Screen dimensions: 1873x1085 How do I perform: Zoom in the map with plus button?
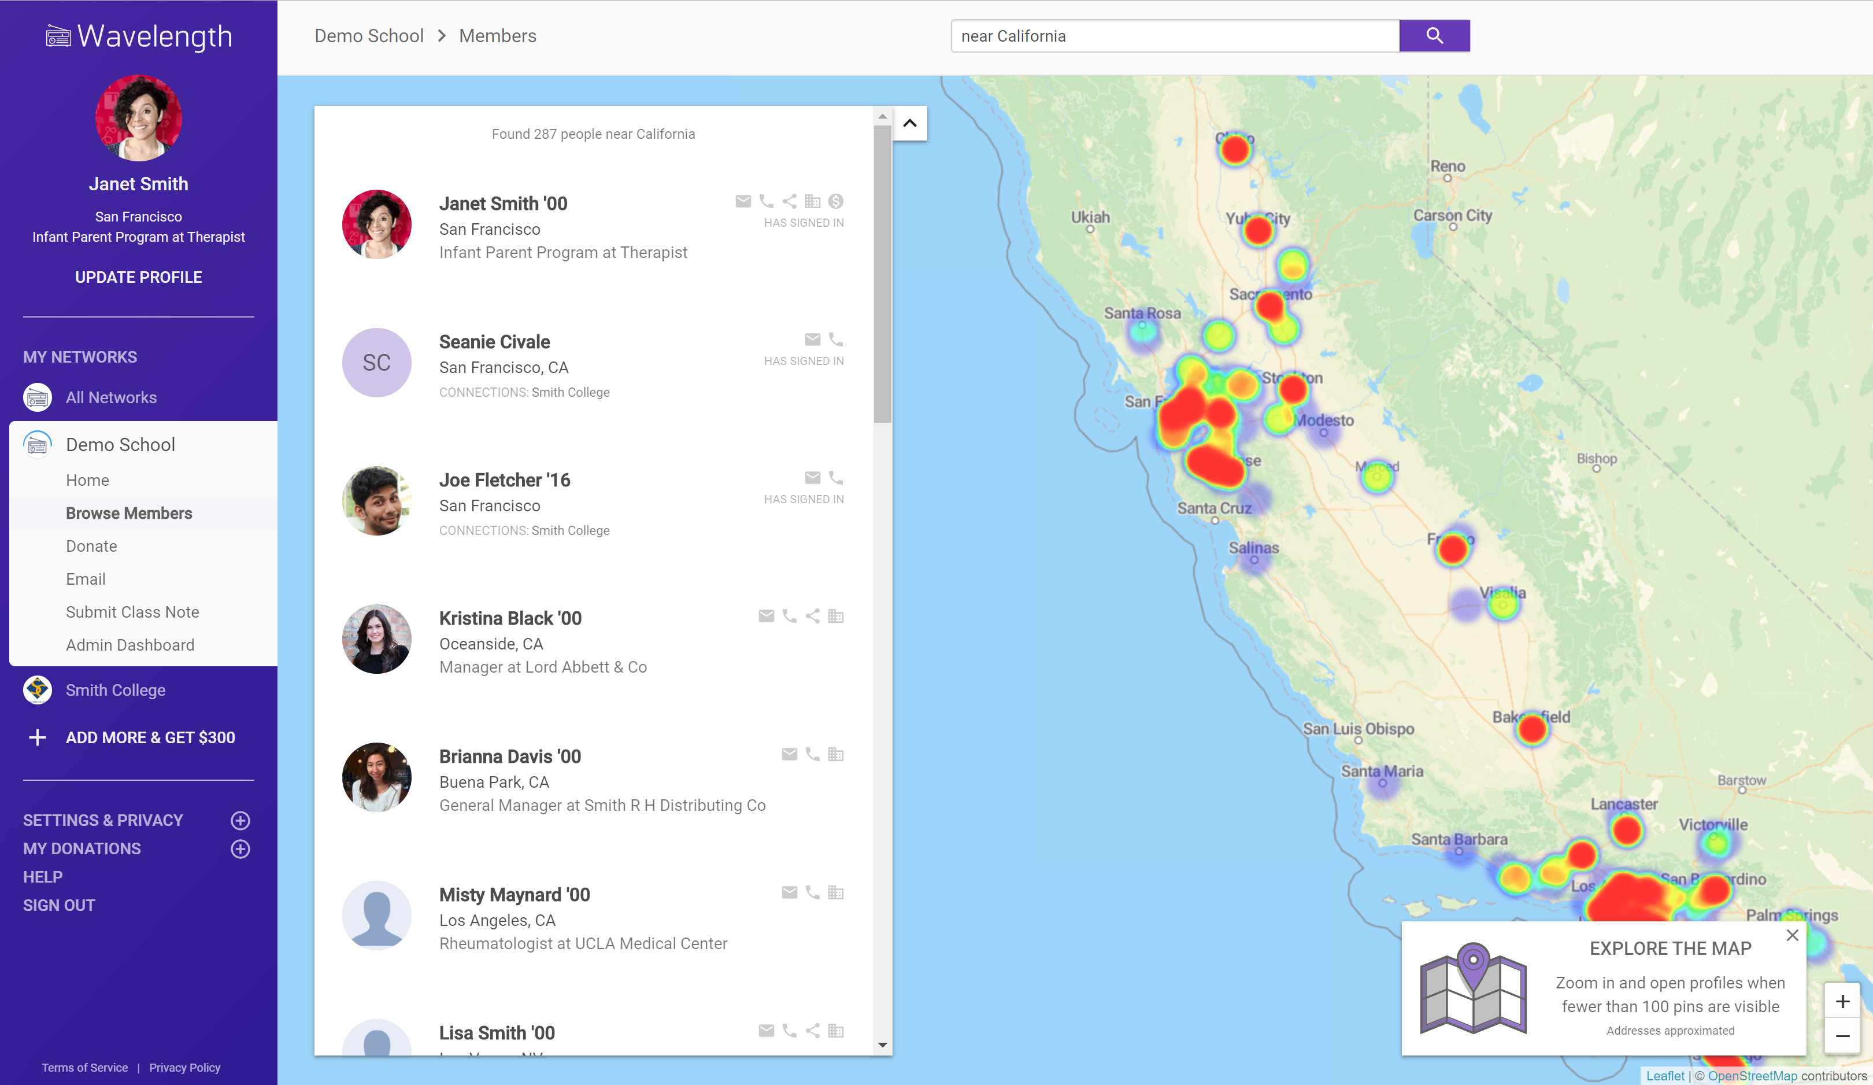pos(1842,1002)
